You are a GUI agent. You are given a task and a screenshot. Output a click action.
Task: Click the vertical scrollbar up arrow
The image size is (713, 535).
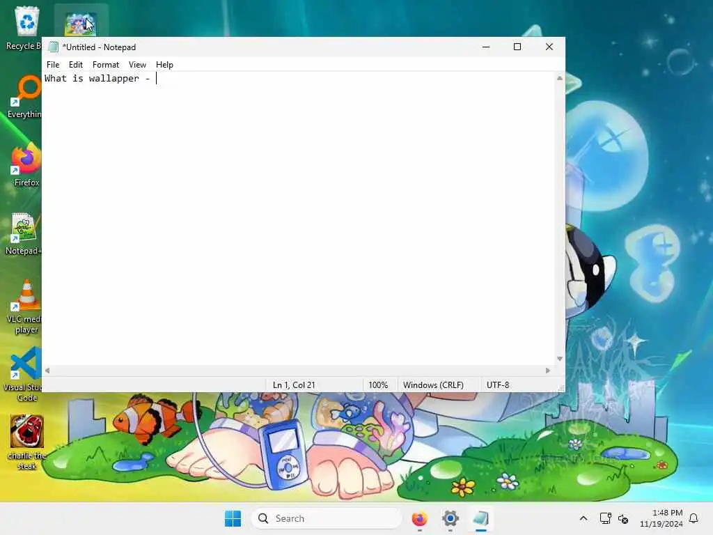point(560,78)
